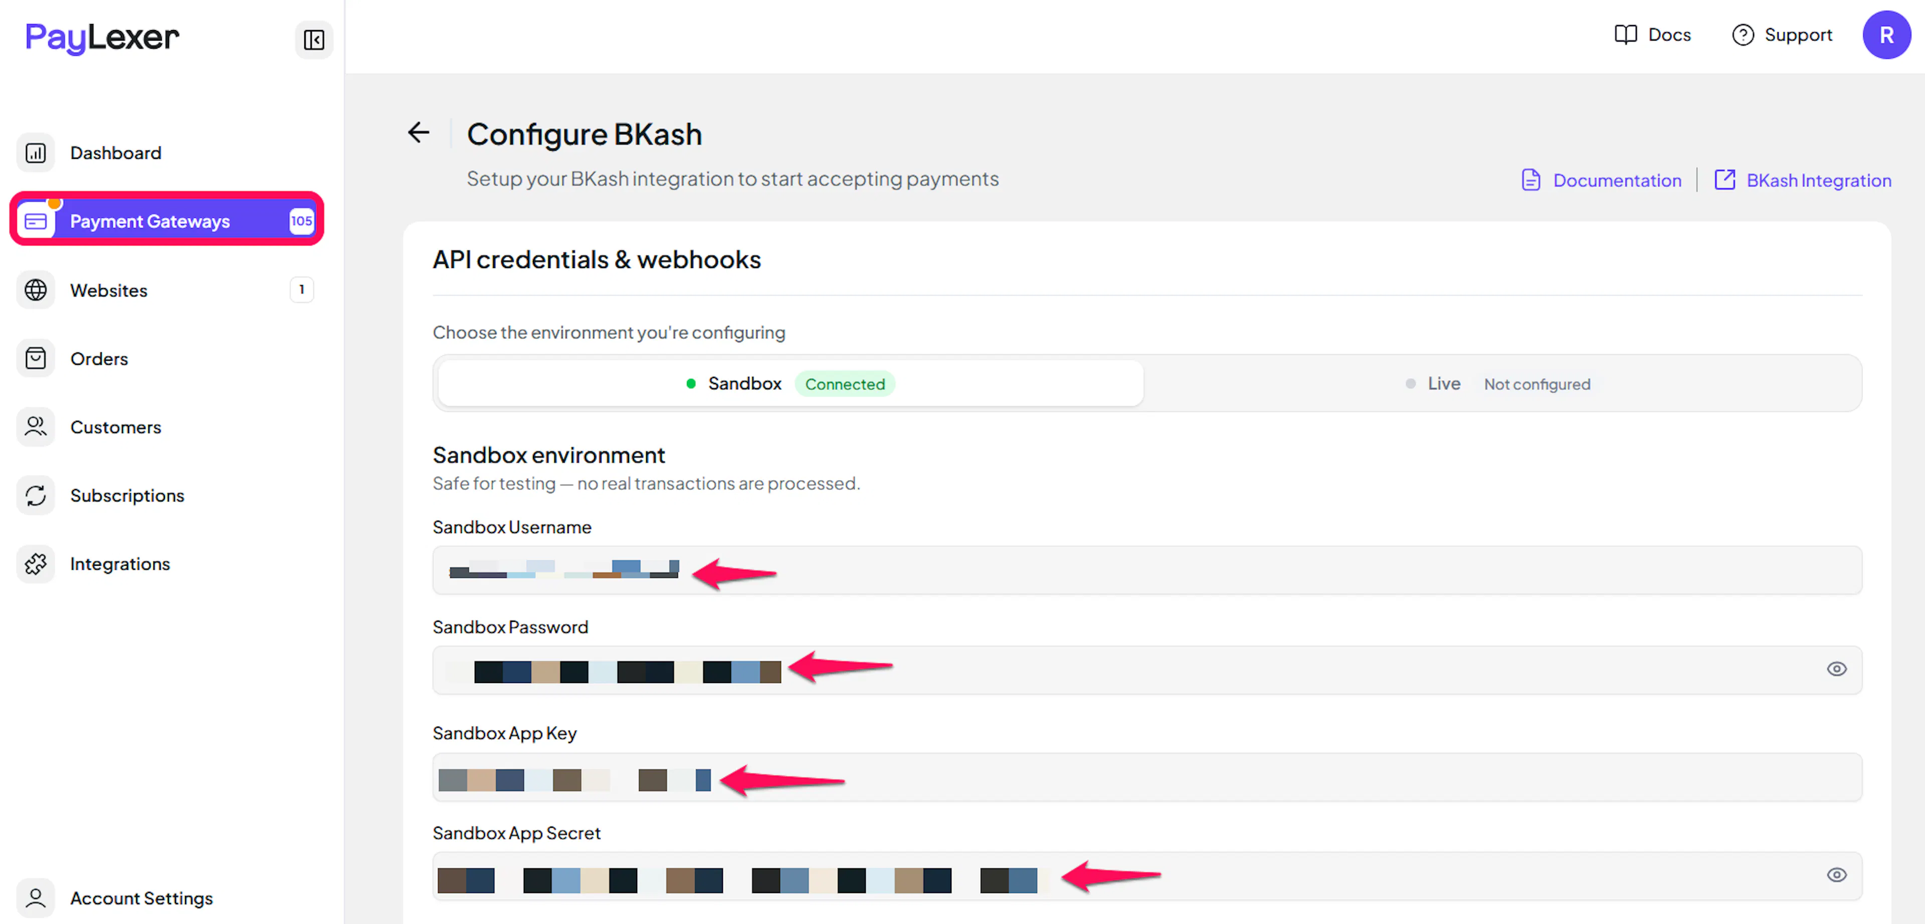Open Account Settings menu item

click(166, 898)
